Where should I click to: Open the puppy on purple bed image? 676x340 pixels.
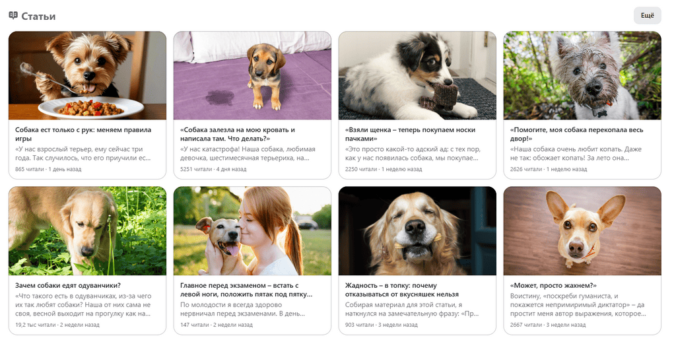tap(252, 75)
